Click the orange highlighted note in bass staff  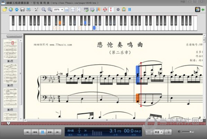click(x=137, y=98)
